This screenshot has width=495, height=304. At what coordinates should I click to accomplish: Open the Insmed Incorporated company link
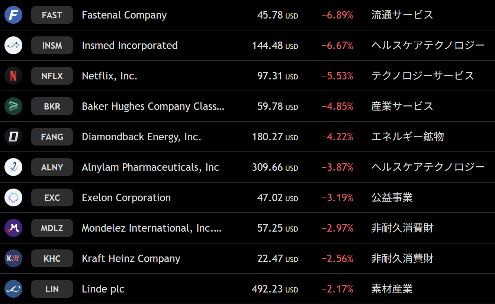pyautogui.click(x=129, y=46)
